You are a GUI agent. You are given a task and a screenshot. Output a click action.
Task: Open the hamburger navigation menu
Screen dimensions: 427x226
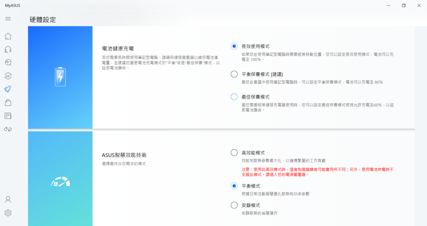point(8,19)
